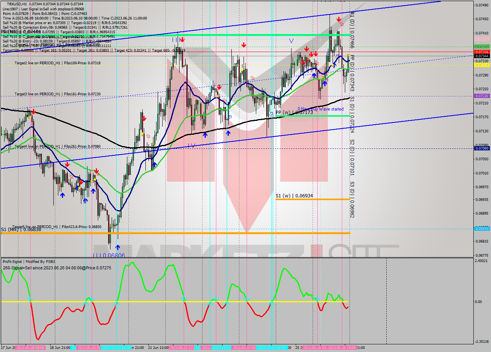Viewport: 491px width, 352px height.
Task: Click the 'I V' wave label on lower channel
Action: [x=192, y=145]
